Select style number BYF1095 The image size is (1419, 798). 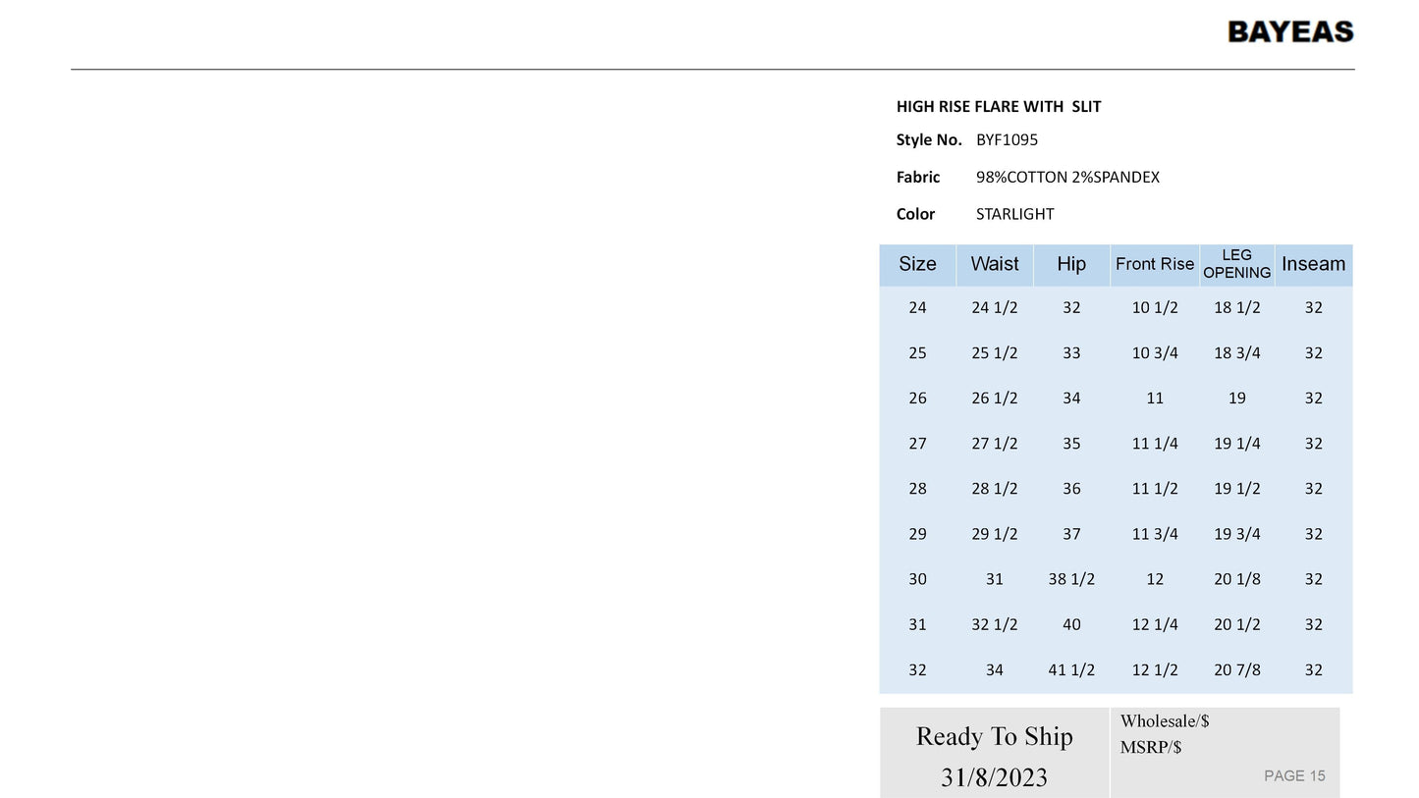pos(1007,140)
